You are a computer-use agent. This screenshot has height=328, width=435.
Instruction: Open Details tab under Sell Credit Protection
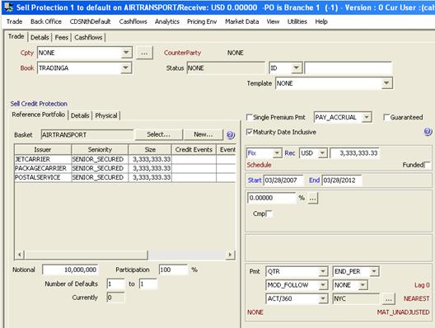click(x=80, y=115)
